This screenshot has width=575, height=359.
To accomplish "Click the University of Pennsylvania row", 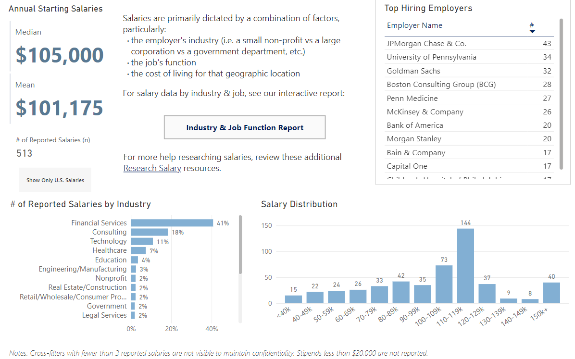I will point(431,57).
